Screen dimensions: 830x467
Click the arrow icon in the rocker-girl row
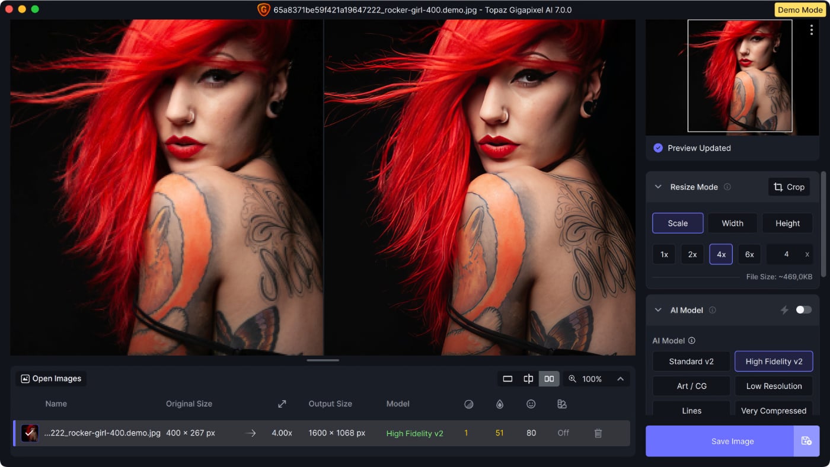pos(251,433)
